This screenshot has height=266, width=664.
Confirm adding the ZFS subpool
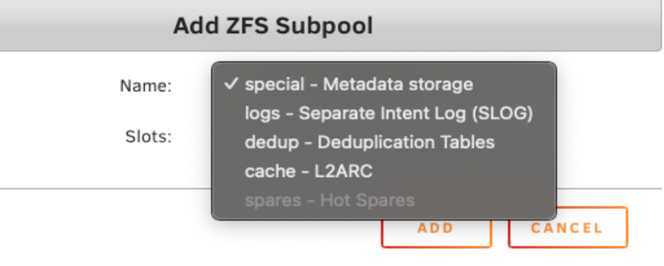[436, 229]
